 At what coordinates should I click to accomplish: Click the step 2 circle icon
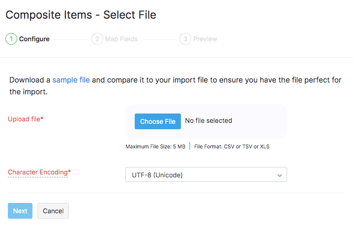97,39
